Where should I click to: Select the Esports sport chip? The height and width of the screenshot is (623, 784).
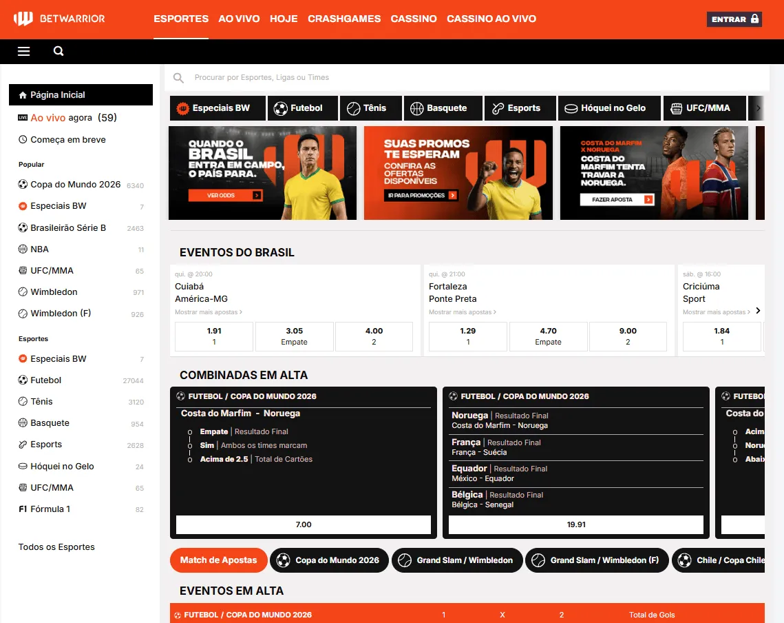pos(520,108)
